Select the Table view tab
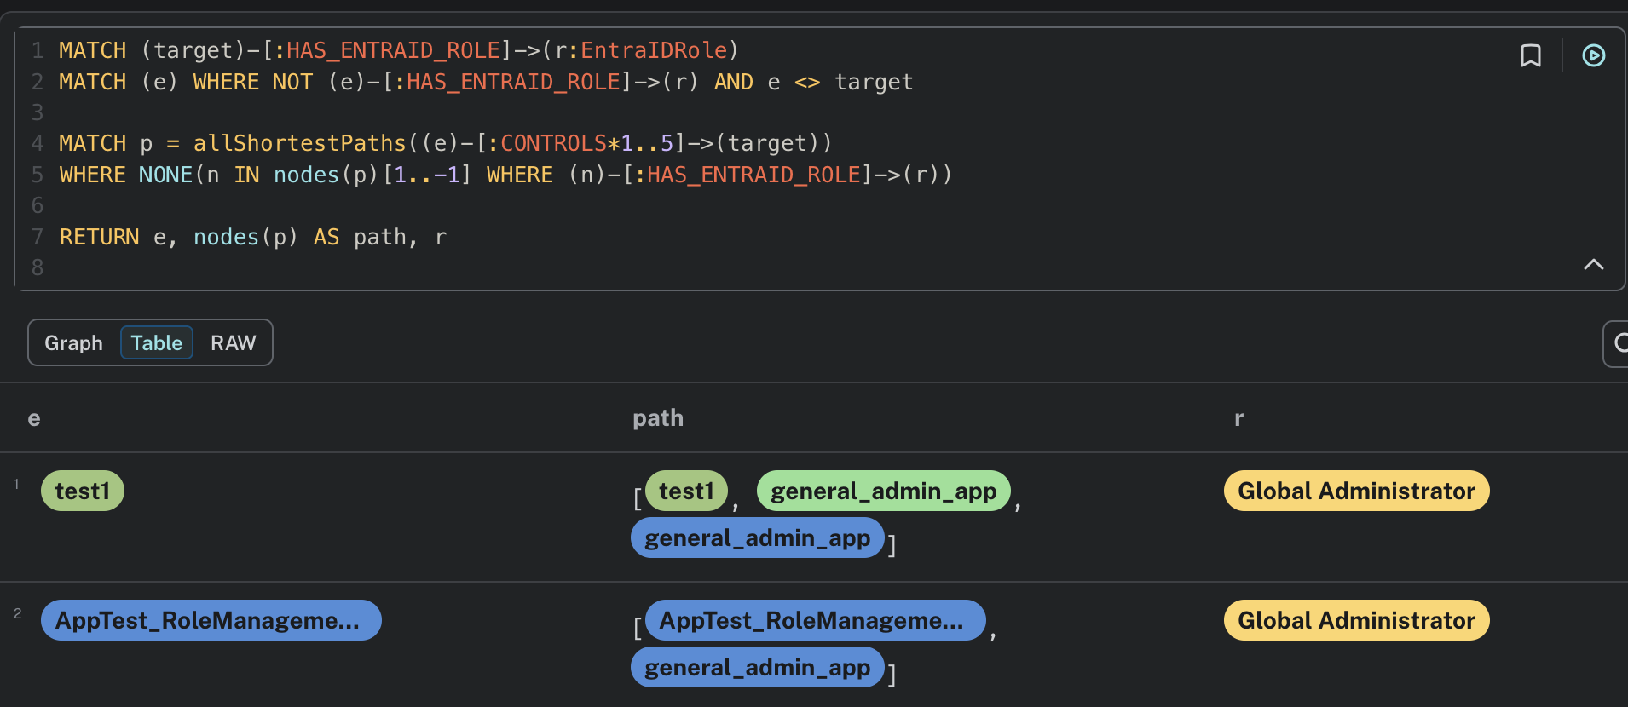Image resolution: width=1628 pixels, height=707 pixels. click(157, 342)
